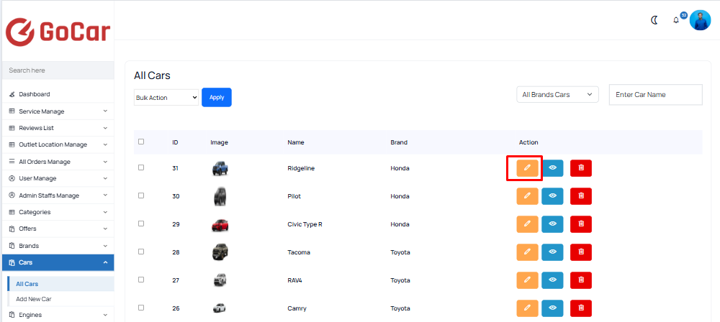Screen dimensions: 720x322
Task: Open Admin Staffs Manage menu
Action: click(x=58, y=195)
